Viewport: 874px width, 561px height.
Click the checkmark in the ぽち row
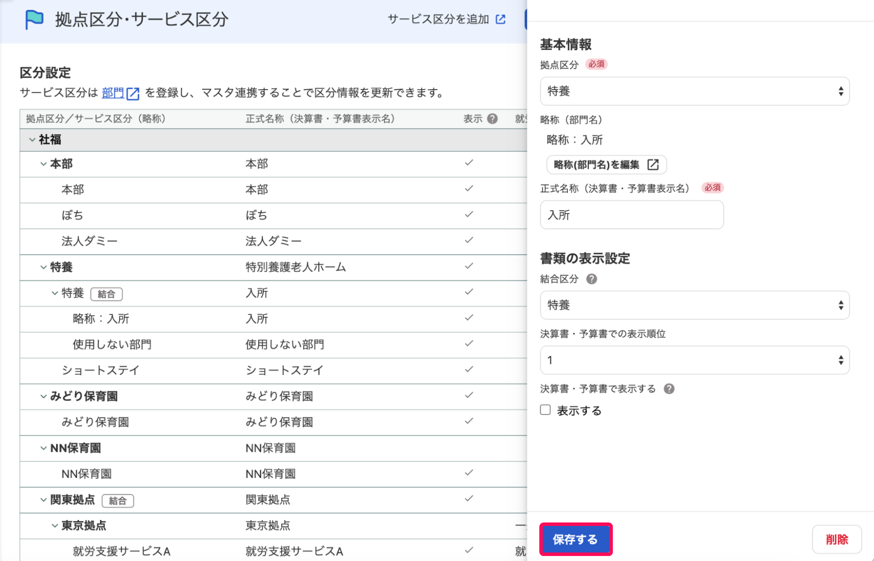469,214
